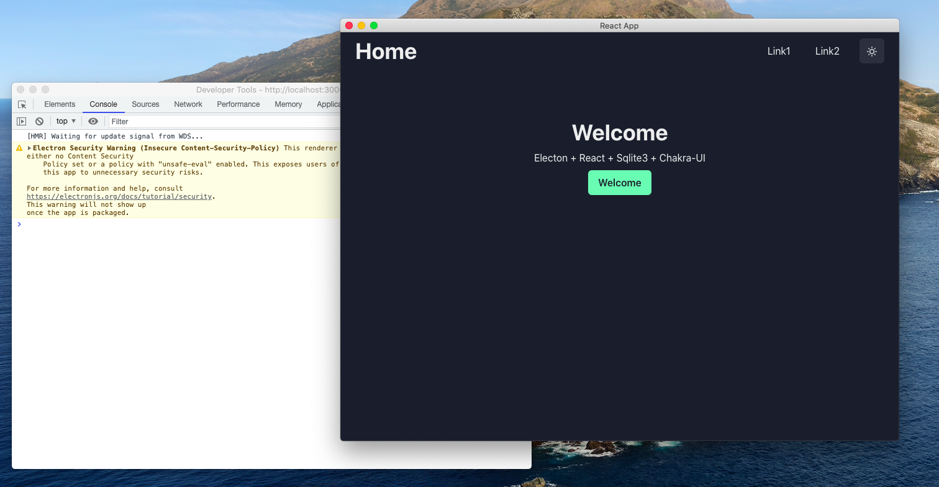Viewport: 939px width, 487px height.
Task: Minimize the React App window
Action: (x=361, y=25)
